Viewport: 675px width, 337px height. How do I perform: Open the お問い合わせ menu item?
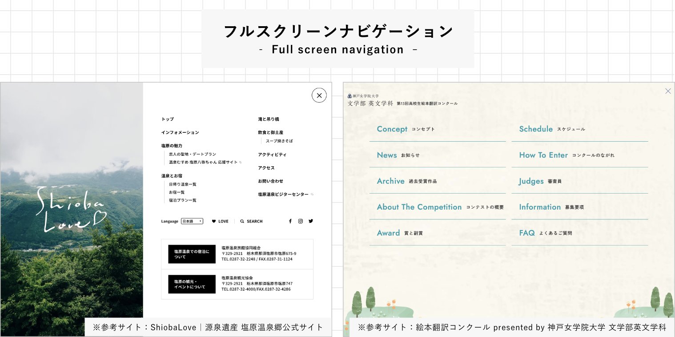point(270,181)
